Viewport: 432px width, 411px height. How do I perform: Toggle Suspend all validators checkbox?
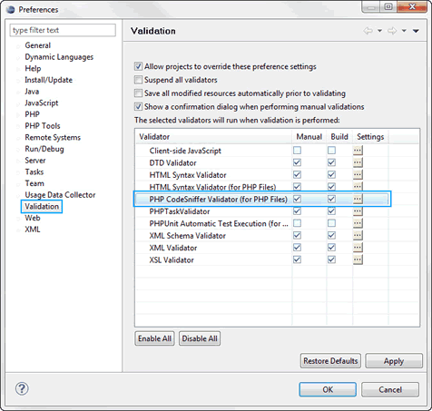point(138,80)
